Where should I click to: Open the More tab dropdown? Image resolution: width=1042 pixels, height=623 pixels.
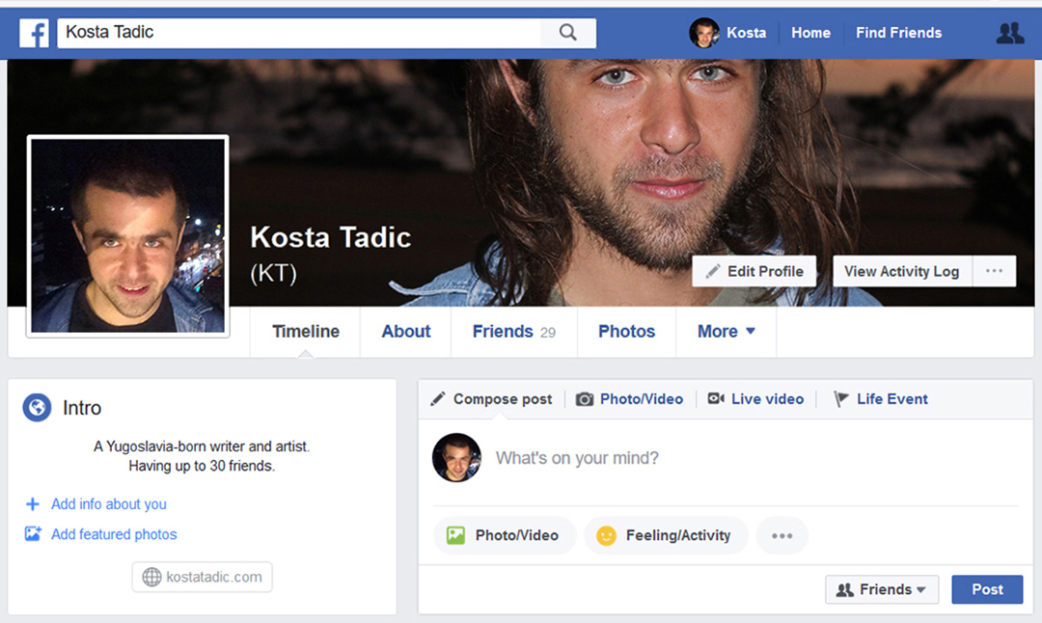726,332
